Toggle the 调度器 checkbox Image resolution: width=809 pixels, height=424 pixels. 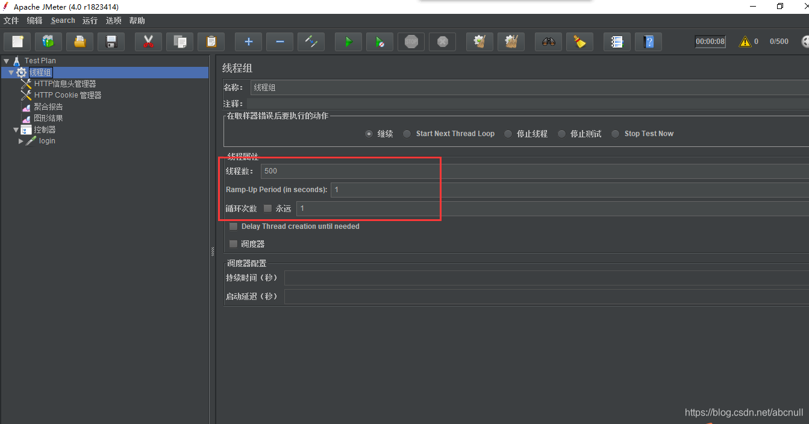pyautogui.click(x=234, y=244)
